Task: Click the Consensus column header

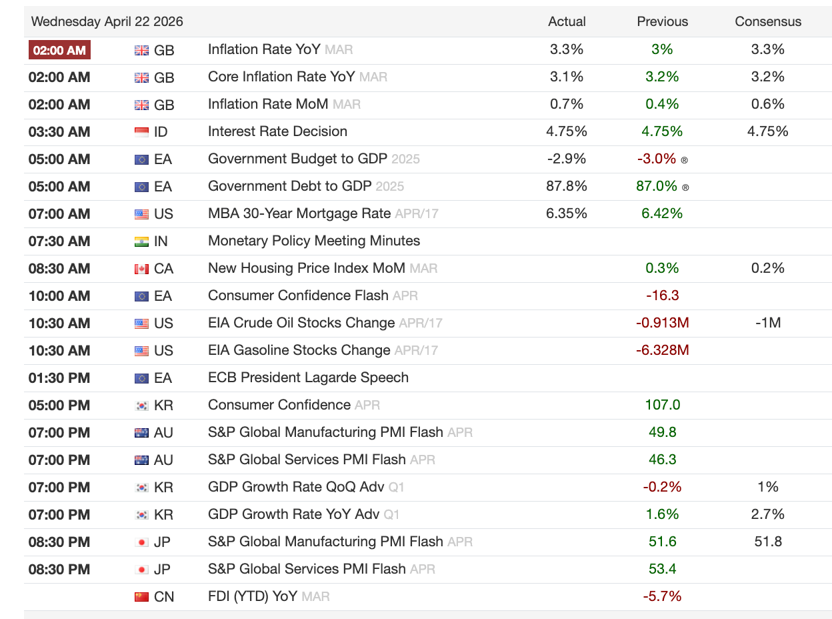Action: click(x=768, y=21)
